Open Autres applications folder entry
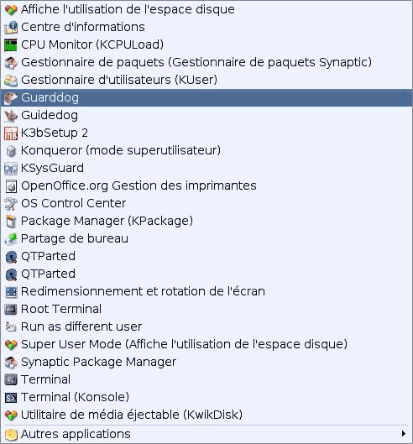This screenshot has width=413, height=444. 206,434
